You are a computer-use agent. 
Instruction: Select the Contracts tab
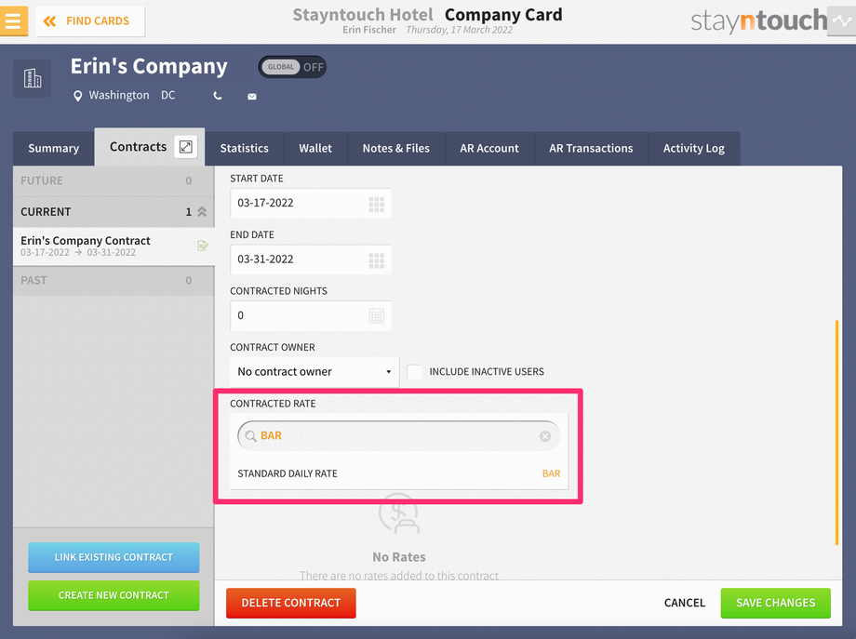pos(138,147)
